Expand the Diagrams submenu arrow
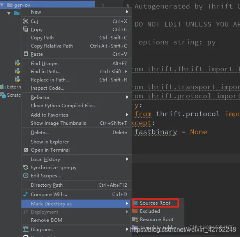This screenshot has height=237, width=240. point(127,229)
